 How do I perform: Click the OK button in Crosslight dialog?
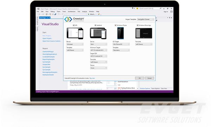(x=140, y=78)
